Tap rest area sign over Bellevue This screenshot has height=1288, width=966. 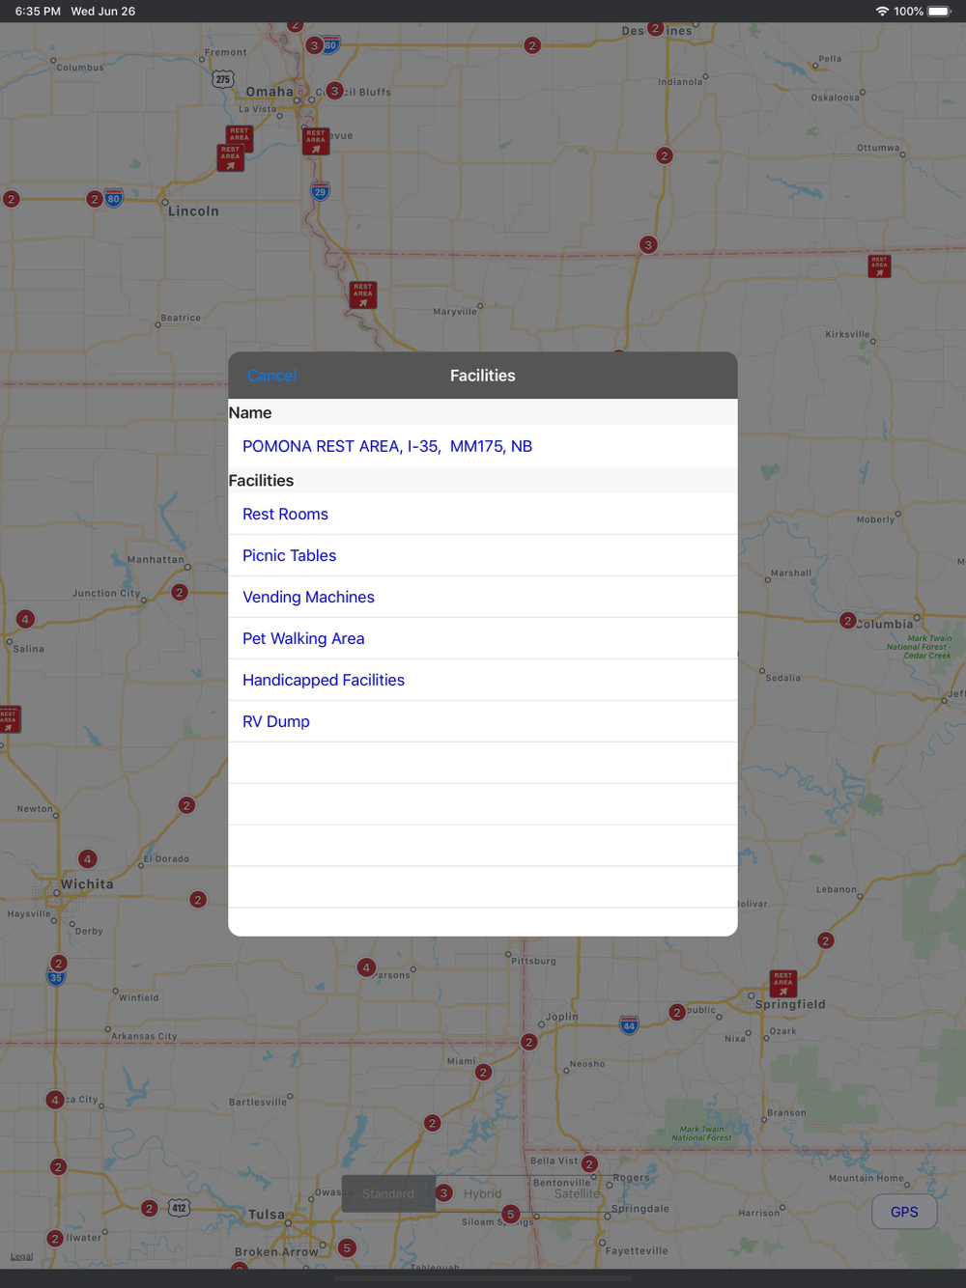(316, 141)
